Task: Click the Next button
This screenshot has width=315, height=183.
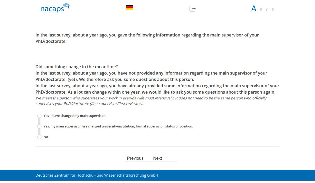Action: pos(164,158)
